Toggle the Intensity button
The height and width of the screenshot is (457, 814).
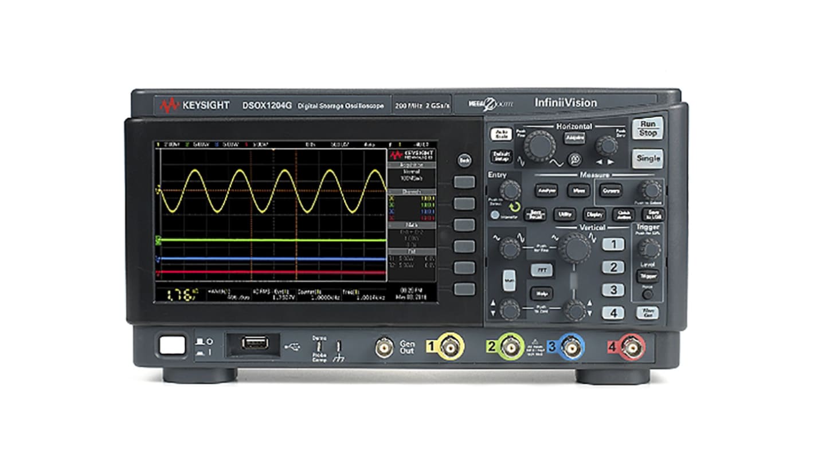pyautogui.click(x=494, y=216)
